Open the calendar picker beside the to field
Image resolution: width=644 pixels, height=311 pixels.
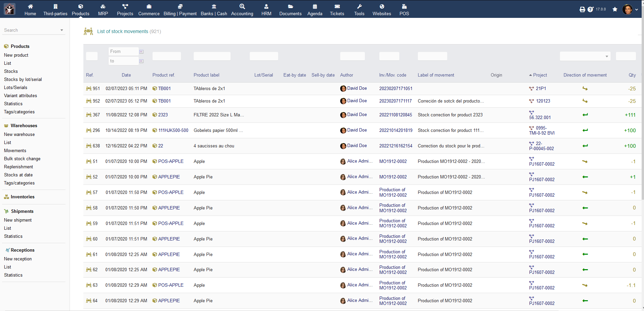point(141,61)
